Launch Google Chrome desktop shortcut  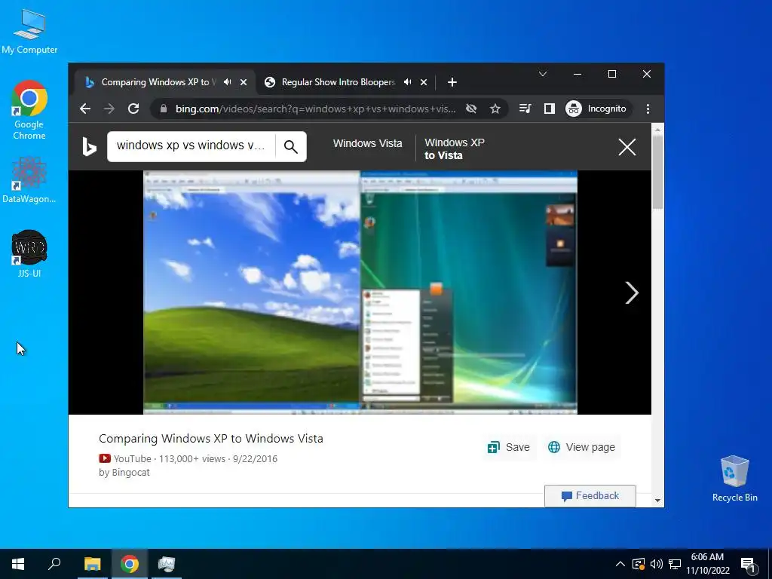[x=29, y=110]
